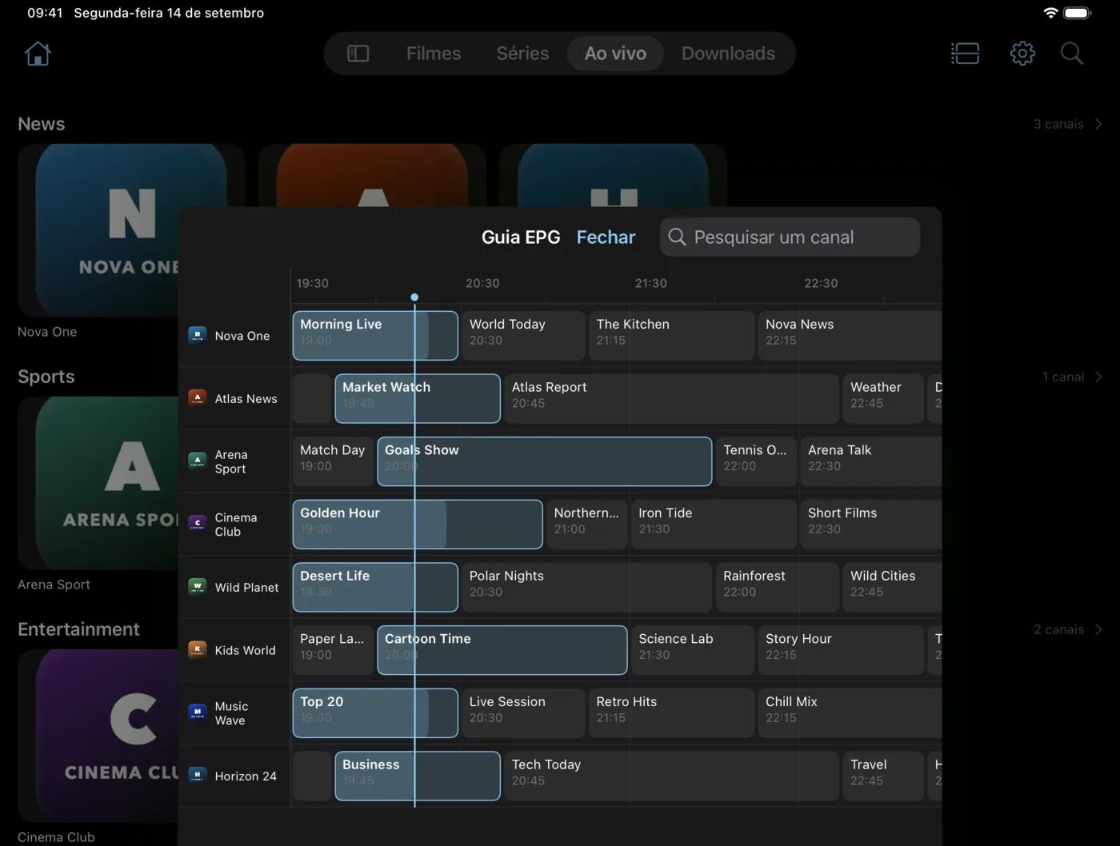
Task: Select the Ao vivo tab
Action: pyautogui.click(x=615, y=54)
